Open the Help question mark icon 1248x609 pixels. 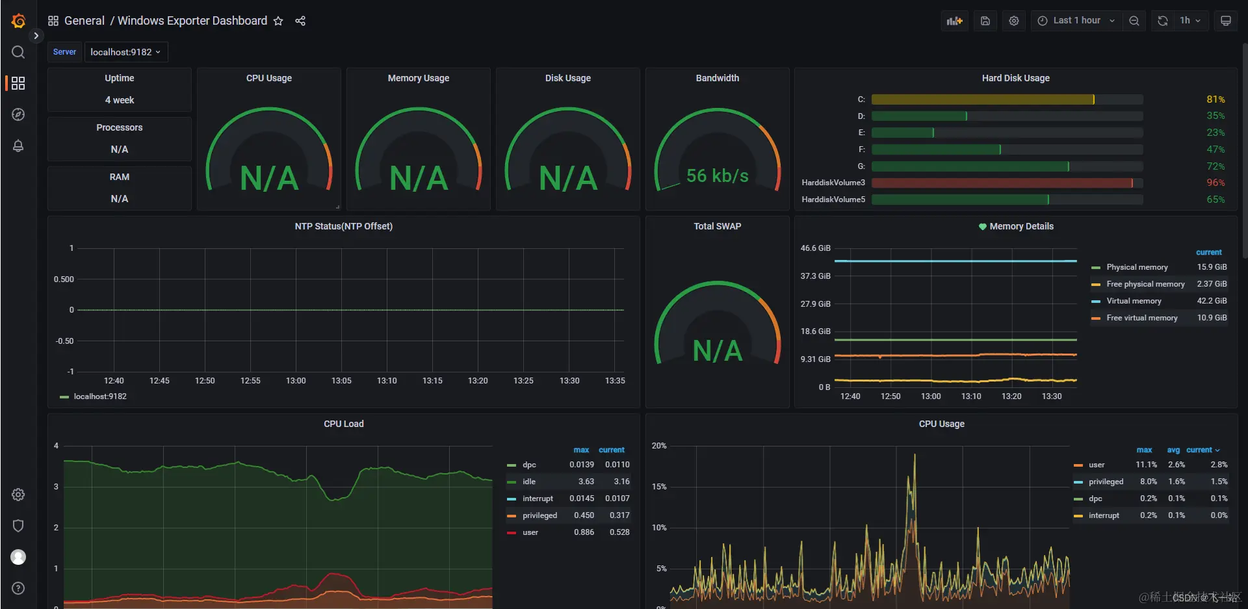click(18, 588)
